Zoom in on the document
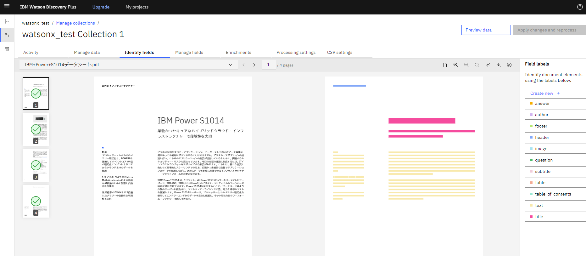Viewport: 586px width, 256px height. 455,65
